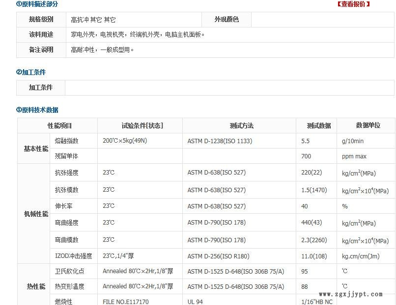This screenshot has width=396, height=305.
Task: Click the empty 外观颜色 value field
Action: coord(322,20)
